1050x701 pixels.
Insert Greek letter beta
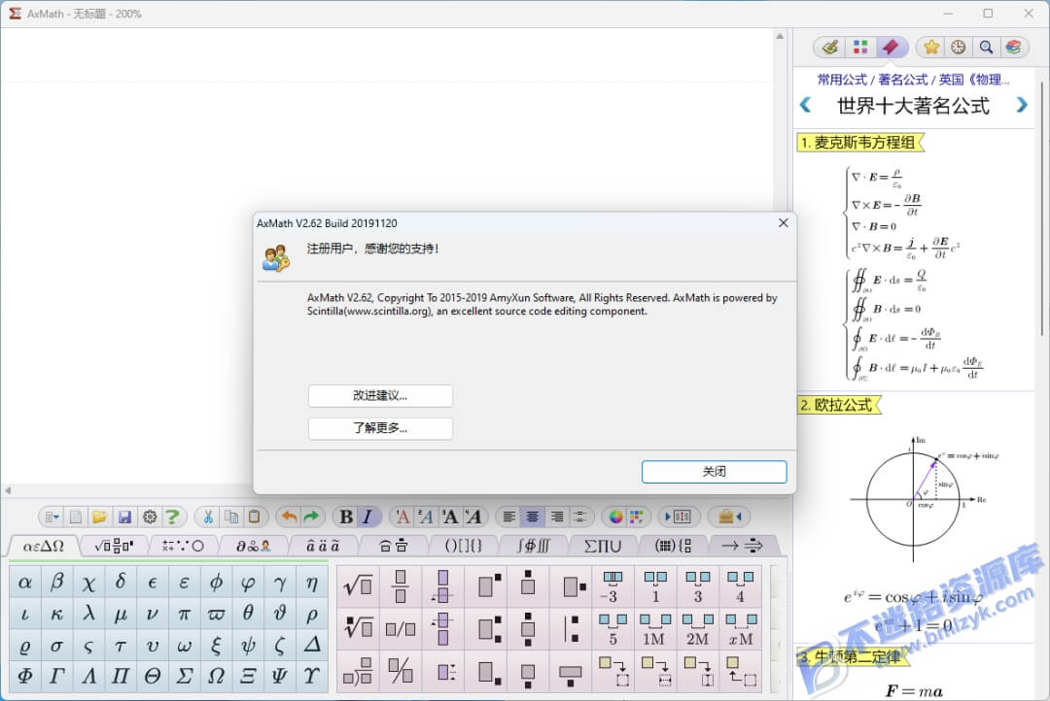[x=57, y=583]
